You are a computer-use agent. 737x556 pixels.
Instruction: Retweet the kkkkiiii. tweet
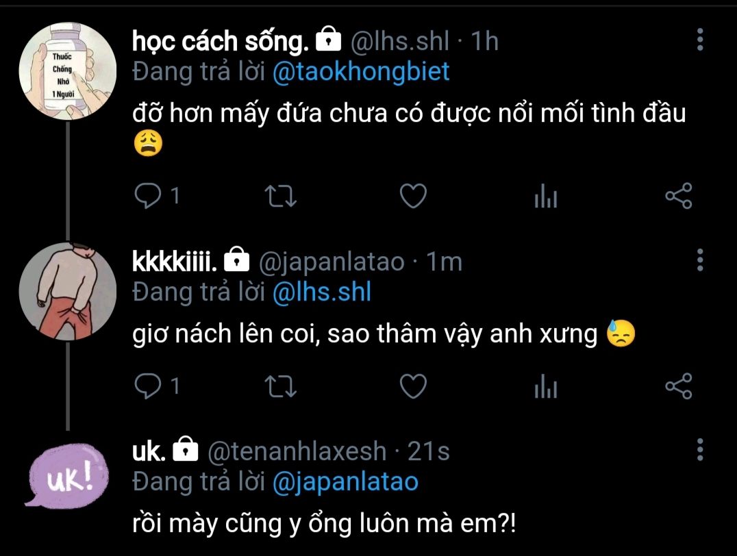(279, 387)
